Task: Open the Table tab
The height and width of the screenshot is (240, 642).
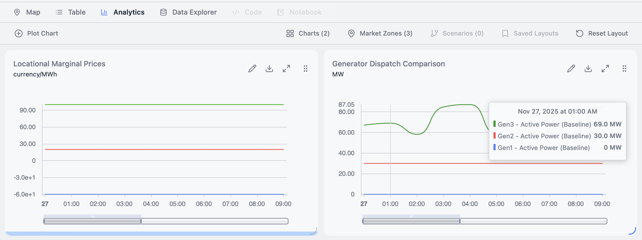Action: (x=71, y=12)
